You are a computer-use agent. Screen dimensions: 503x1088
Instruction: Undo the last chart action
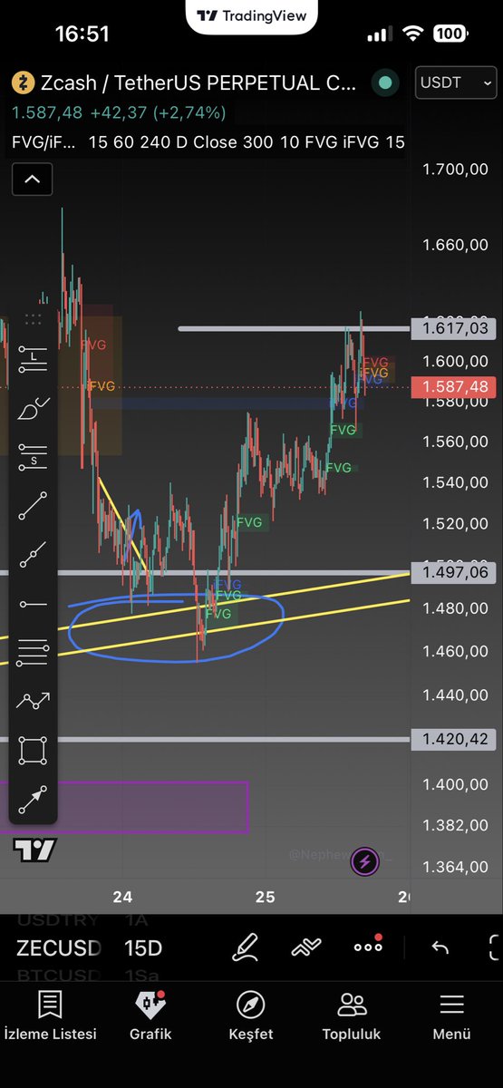[x=440, y=948]
